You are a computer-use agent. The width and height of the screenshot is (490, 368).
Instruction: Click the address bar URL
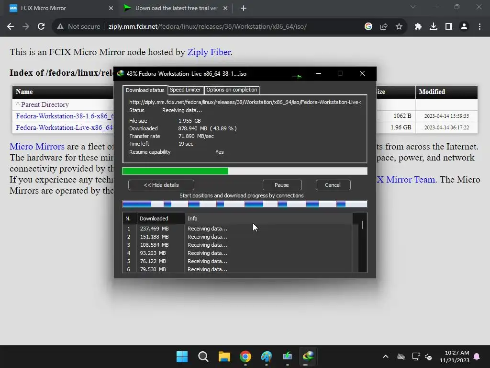coord(207,27)
